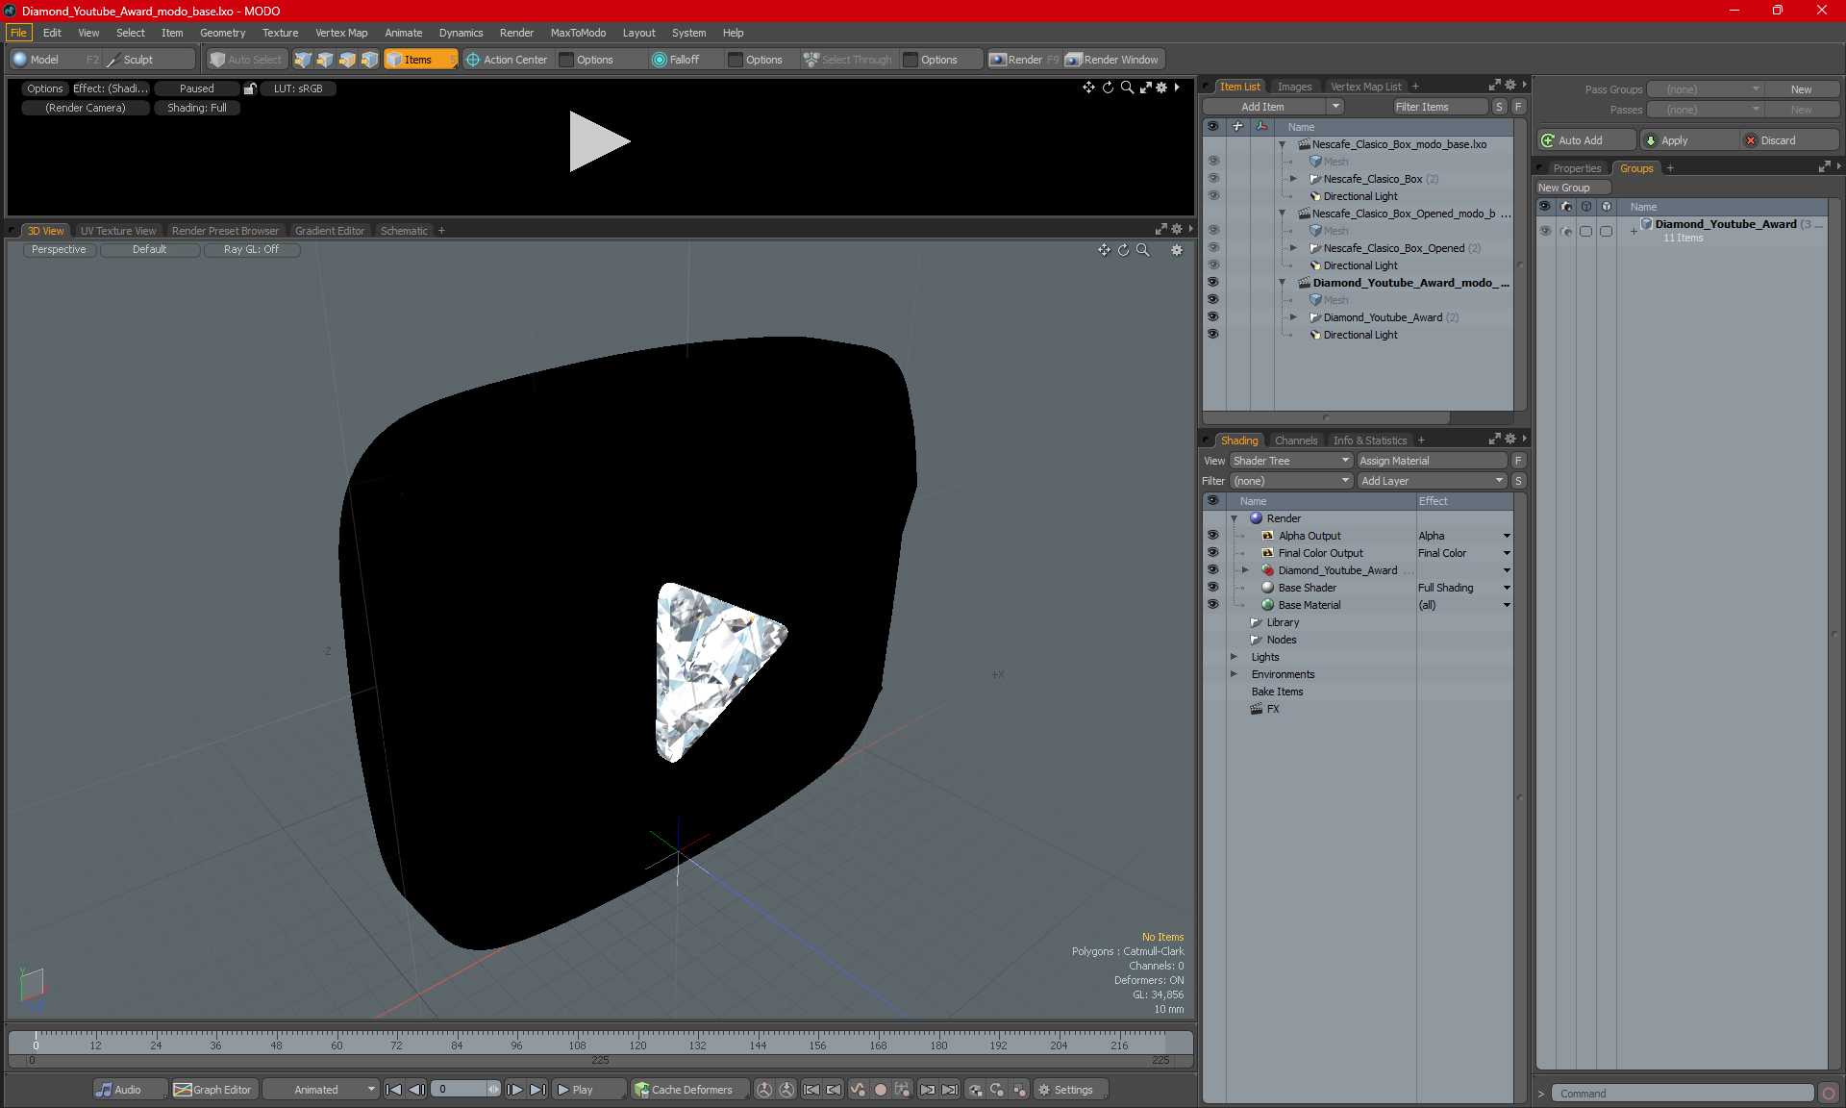Collapse Diamond_Youtube_Award_modo scene tree

[1282, 283]
